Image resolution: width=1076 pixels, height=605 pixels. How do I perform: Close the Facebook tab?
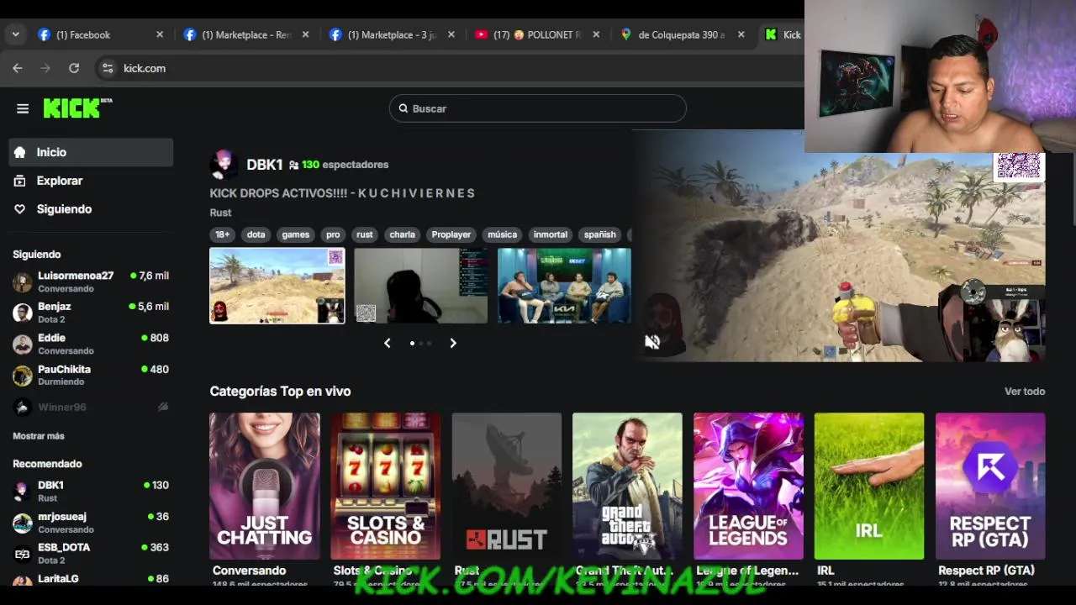coord(160,34)
